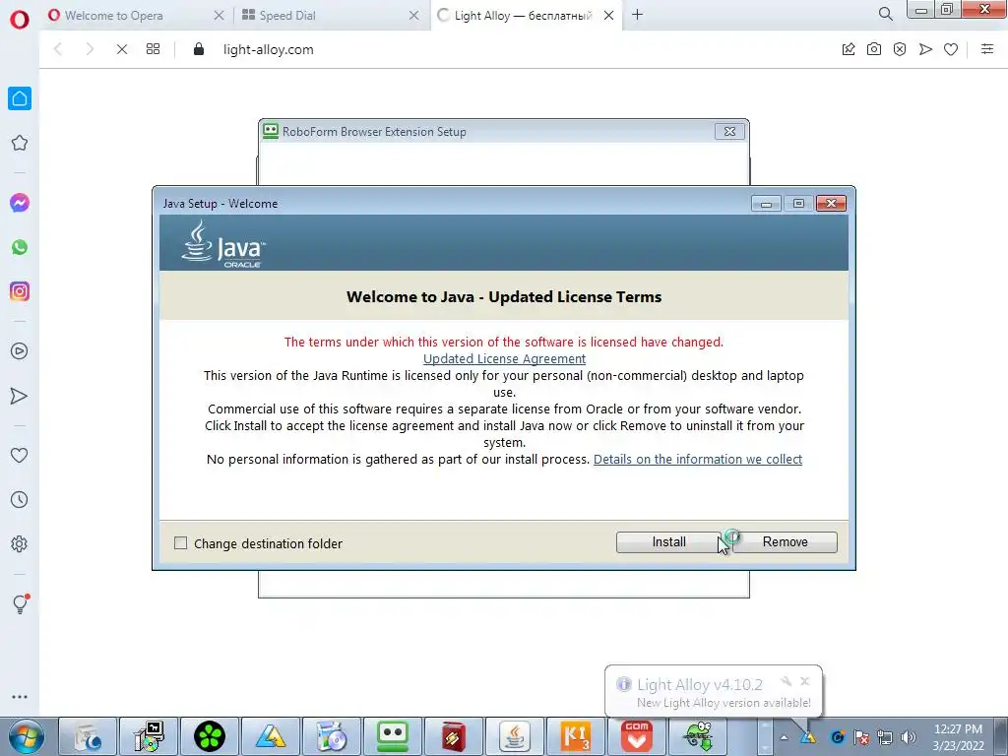Click the edit page icon in address bar

point(849,49)
